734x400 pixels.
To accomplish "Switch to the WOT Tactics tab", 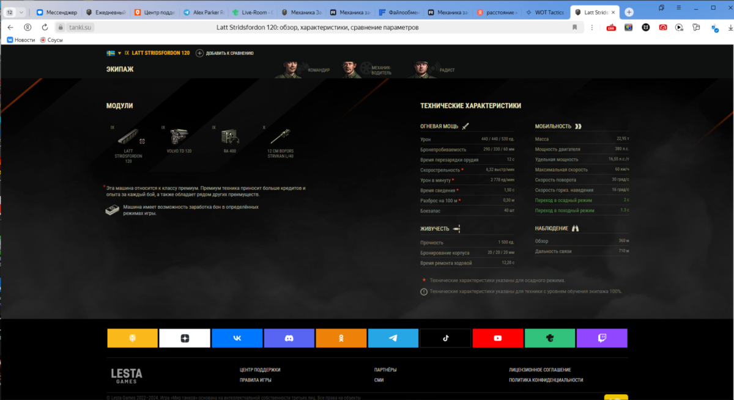I will coord(544,12).
